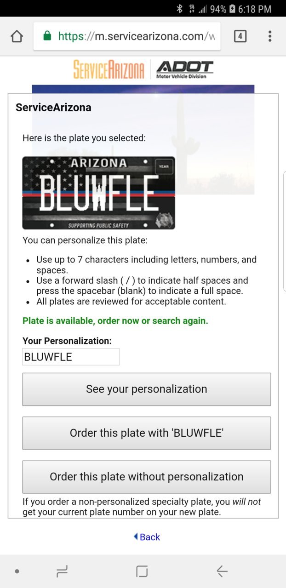The width and height of the screenshot is (286, 588).
Task: Click the ADOT Motor Vehicle Division logo
Action: [184, 69]
